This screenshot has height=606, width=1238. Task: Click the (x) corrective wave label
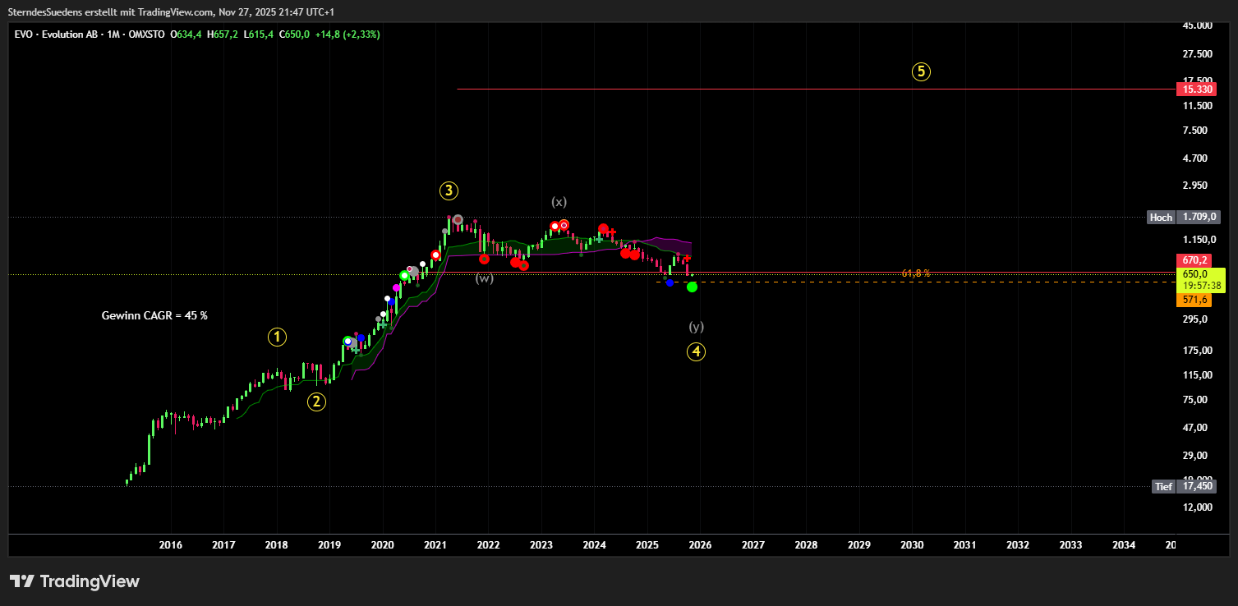(x=559, y=201)
